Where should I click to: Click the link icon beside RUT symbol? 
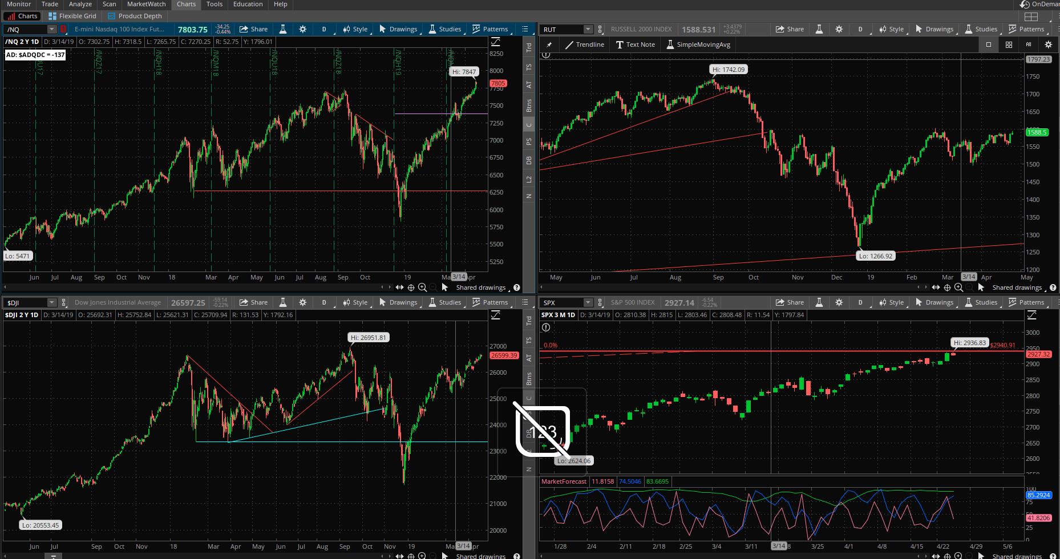coord(600,29)
